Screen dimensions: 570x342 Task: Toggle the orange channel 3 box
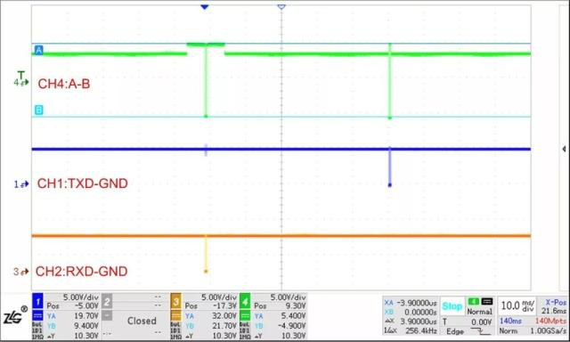click(x=176, y=302)
